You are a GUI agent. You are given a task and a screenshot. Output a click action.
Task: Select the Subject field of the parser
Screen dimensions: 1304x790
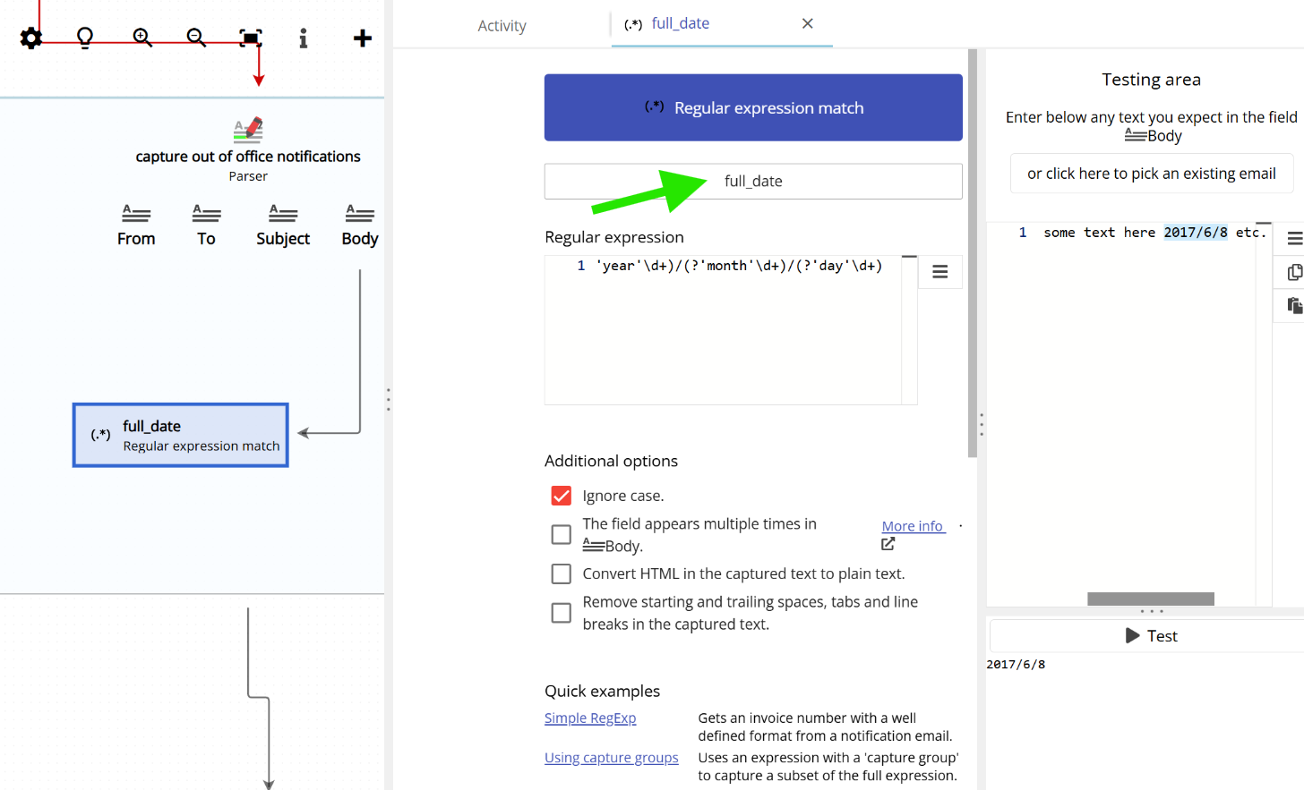click(282, 224)
